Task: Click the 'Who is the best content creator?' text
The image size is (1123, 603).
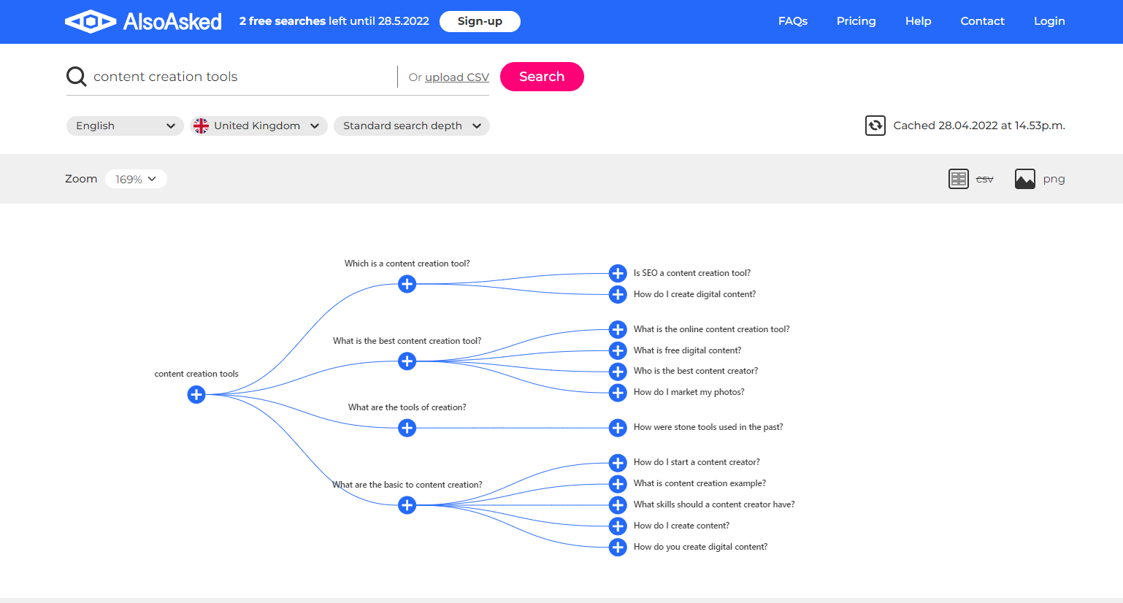Action: click(696, 371)
